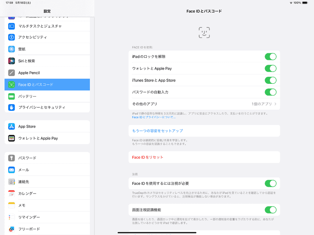Select プライバシーとセキュリティ in the sidebar
Viewport: 314px width, 235px height.
12,107
